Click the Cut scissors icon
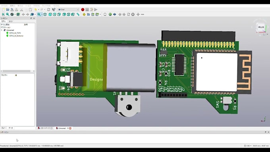 pos(21,10)
